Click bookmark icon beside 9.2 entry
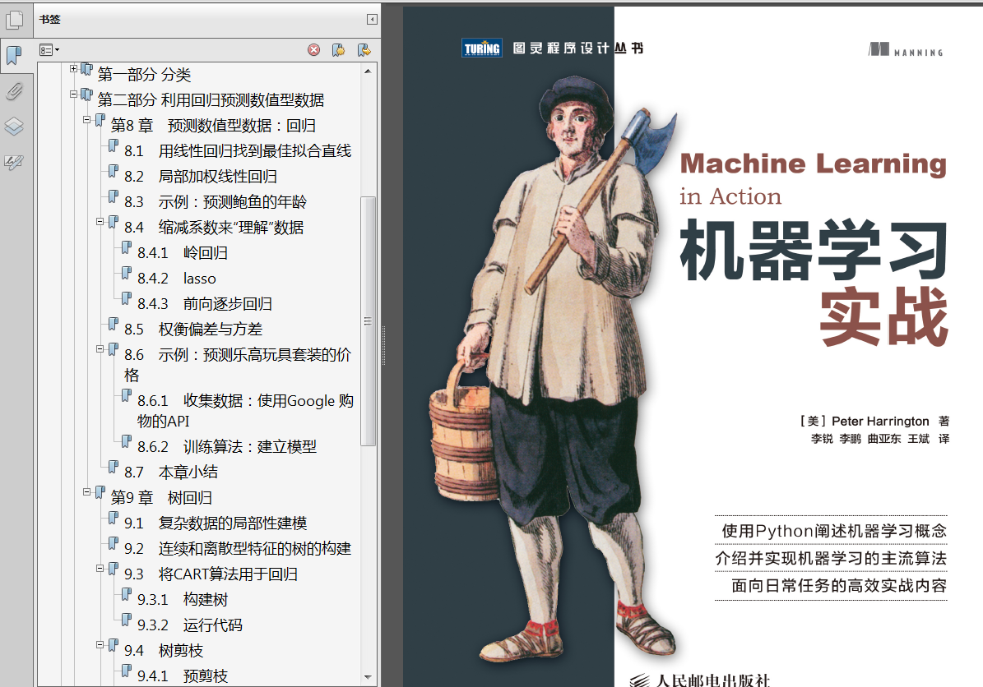 114,543
